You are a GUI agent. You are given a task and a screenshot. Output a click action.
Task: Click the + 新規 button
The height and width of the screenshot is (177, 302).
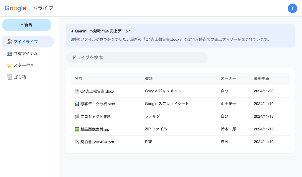[27, 25]
